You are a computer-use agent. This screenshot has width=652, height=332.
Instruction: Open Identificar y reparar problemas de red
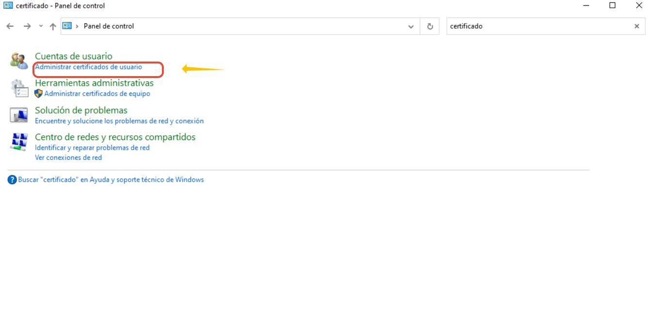92,148
